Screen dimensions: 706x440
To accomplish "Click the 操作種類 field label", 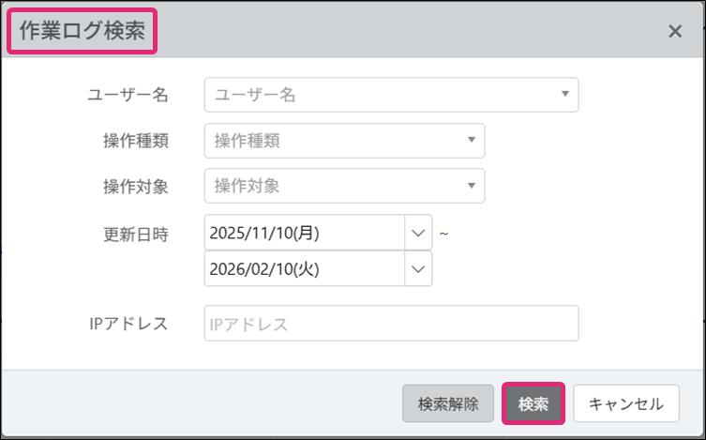I will [135, 141].
